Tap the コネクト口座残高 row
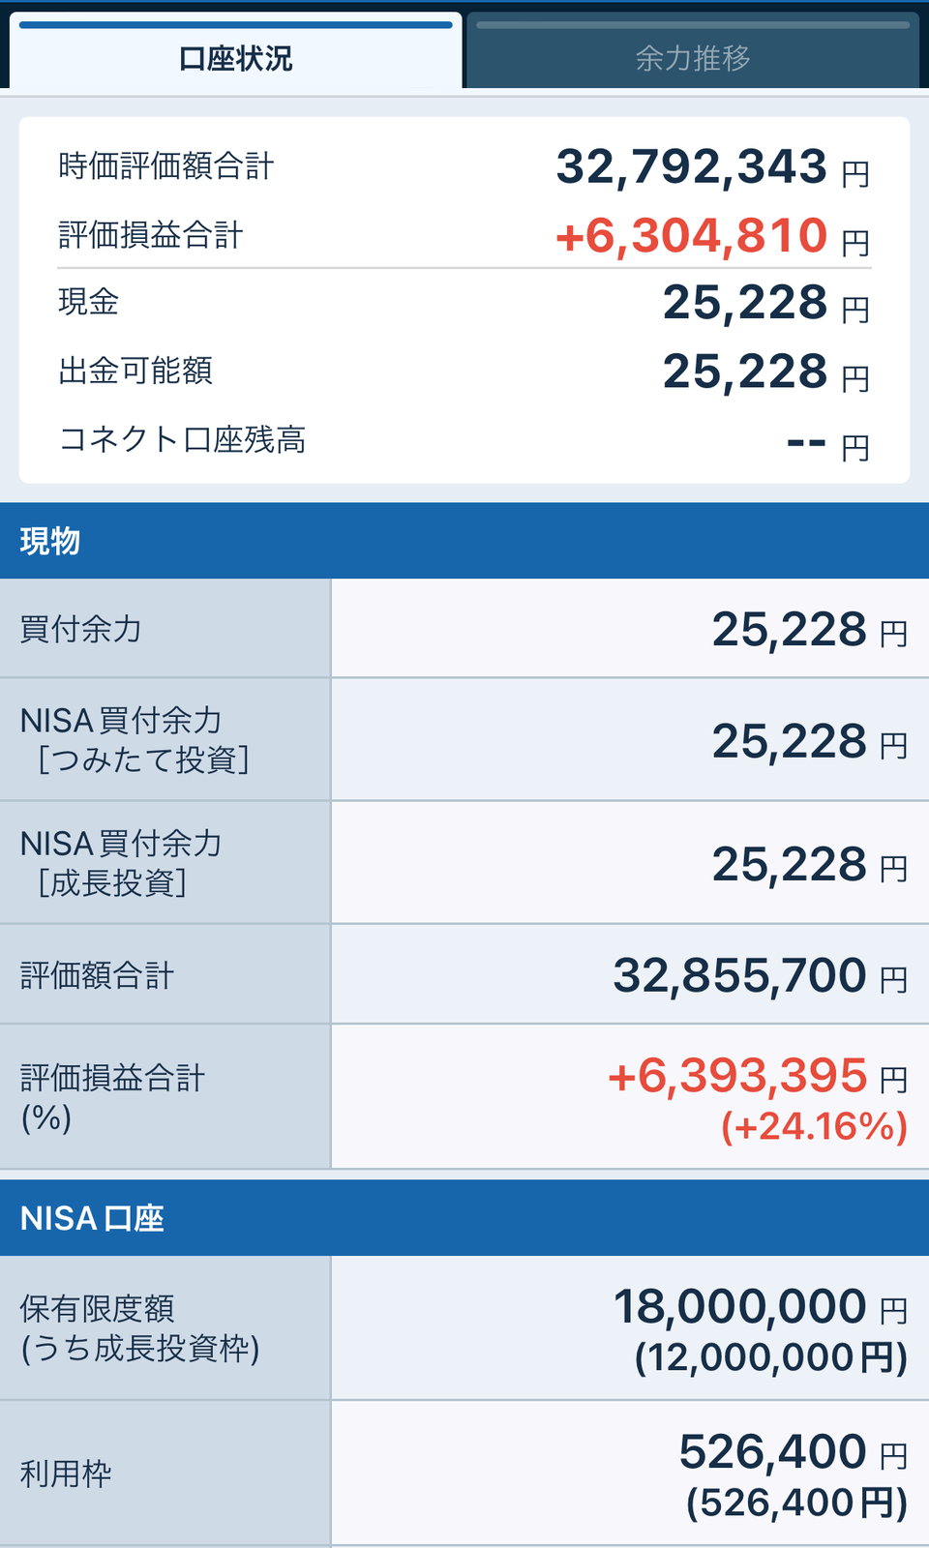This screenshot has width=929, height=1548. pos(464,441)
